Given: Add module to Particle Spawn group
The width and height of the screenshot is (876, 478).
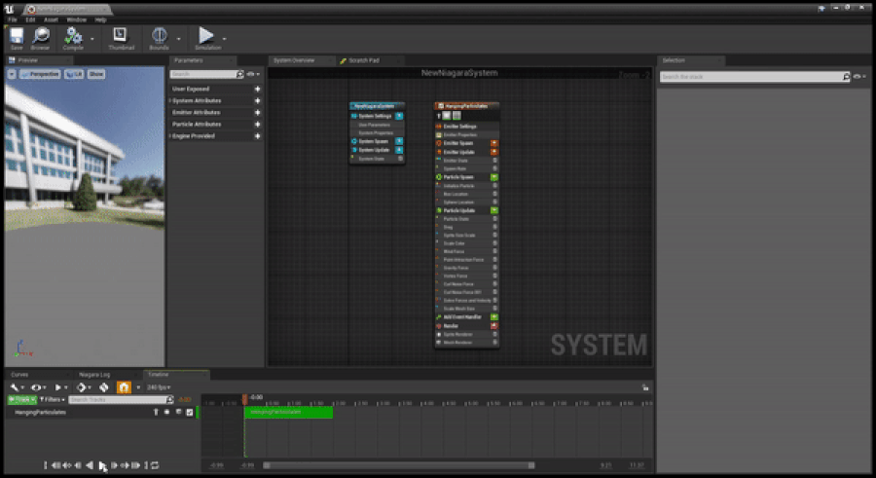Looking at the screenshot, I should [493, 176].
